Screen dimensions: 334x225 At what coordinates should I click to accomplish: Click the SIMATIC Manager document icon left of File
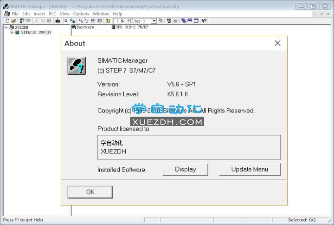(7, 13)
